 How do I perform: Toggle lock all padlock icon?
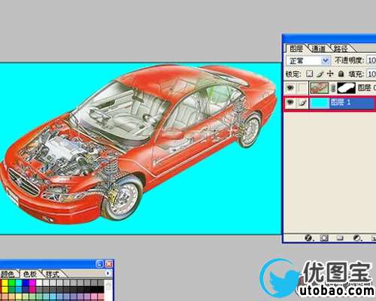coord(341,74)
